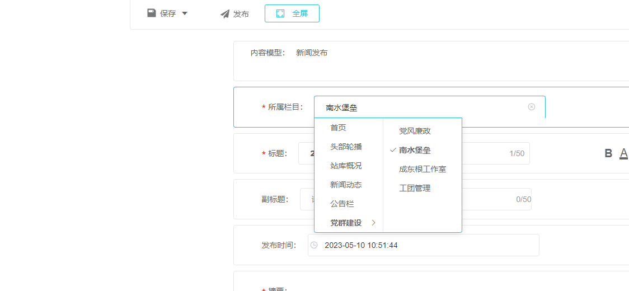629x291 pixels.
Task: Select 头部轮播 in the category list
Action: pos(346,147)
